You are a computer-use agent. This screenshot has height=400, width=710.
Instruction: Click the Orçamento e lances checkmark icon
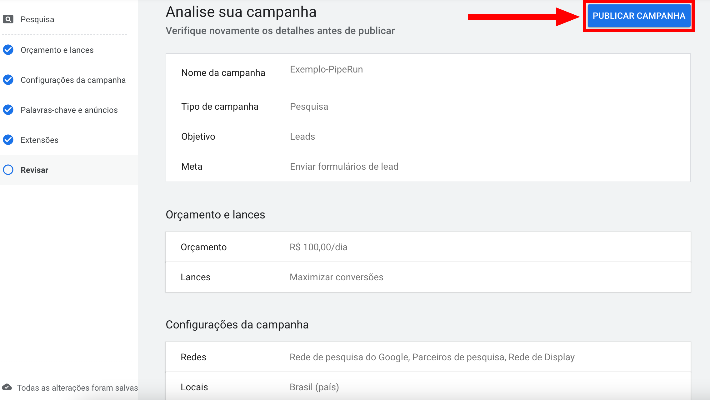pyautogui.click(x=8, y=50)
